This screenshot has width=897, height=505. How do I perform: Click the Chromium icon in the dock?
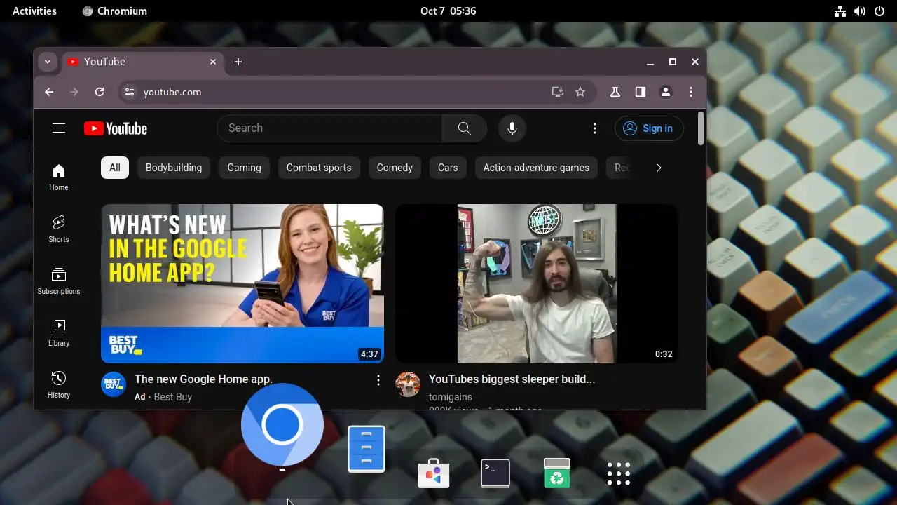click(282, 425)
